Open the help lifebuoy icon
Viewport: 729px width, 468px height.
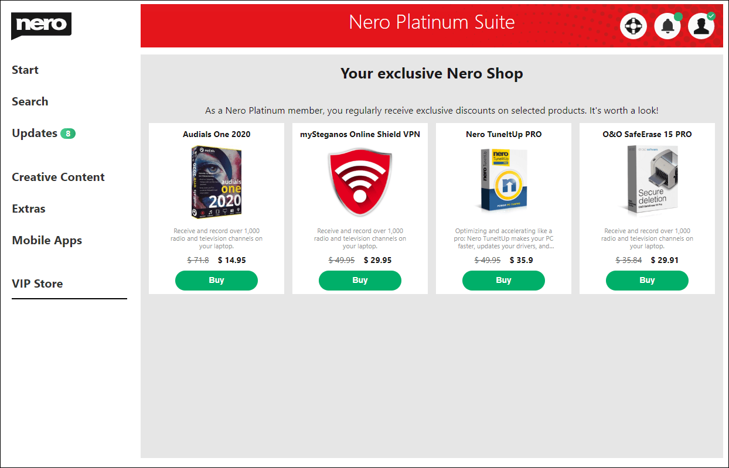tap(633, 26)
